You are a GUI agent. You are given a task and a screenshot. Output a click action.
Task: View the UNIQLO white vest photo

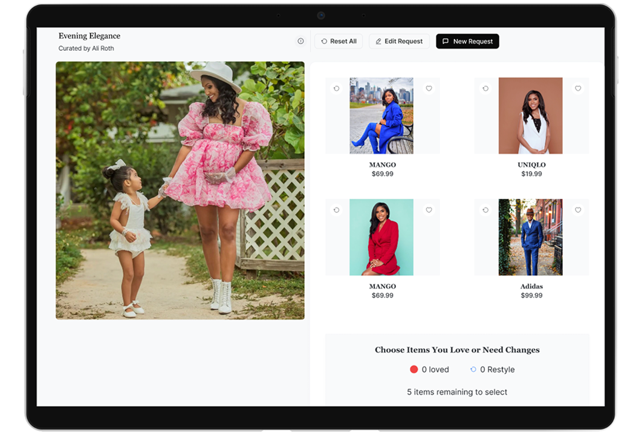[x=530, y=116]
